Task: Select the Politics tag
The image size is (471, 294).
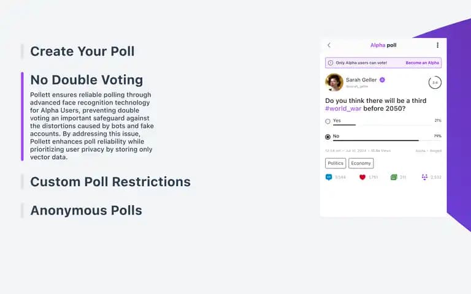Action: coord(335,163)
